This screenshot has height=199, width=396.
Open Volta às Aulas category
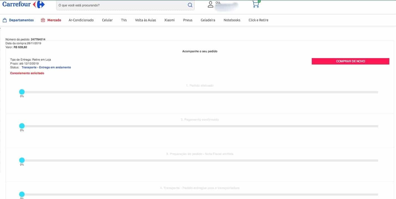click(x=145, y=20)
